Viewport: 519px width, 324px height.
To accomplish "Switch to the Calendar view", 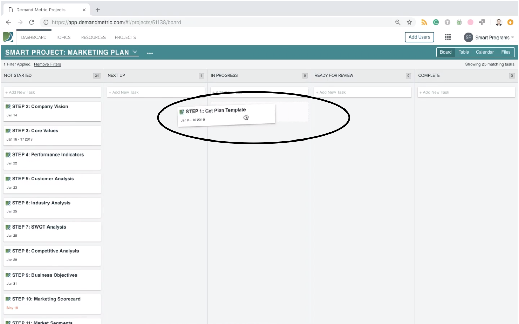I will pyautogui.click(x=485, y=52).
